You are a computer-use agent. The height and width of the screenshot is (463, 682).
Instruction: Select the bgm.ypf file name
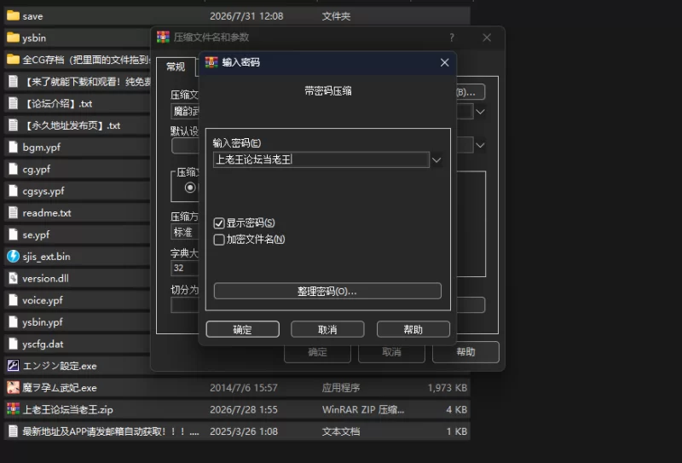coord(42,148)
